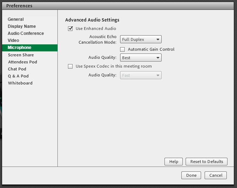Screen dimensions: 237x188
Task: Go to Whiteboard settings
Action: click(20, 83)
